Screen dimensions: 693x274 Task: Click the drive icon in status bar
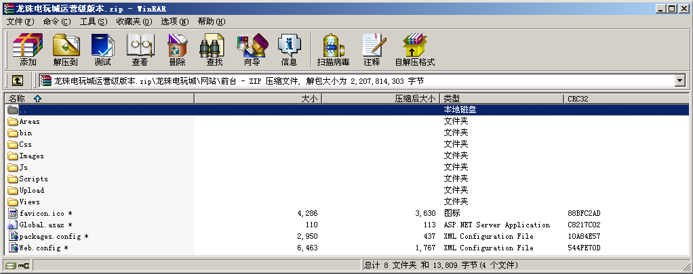11,265
